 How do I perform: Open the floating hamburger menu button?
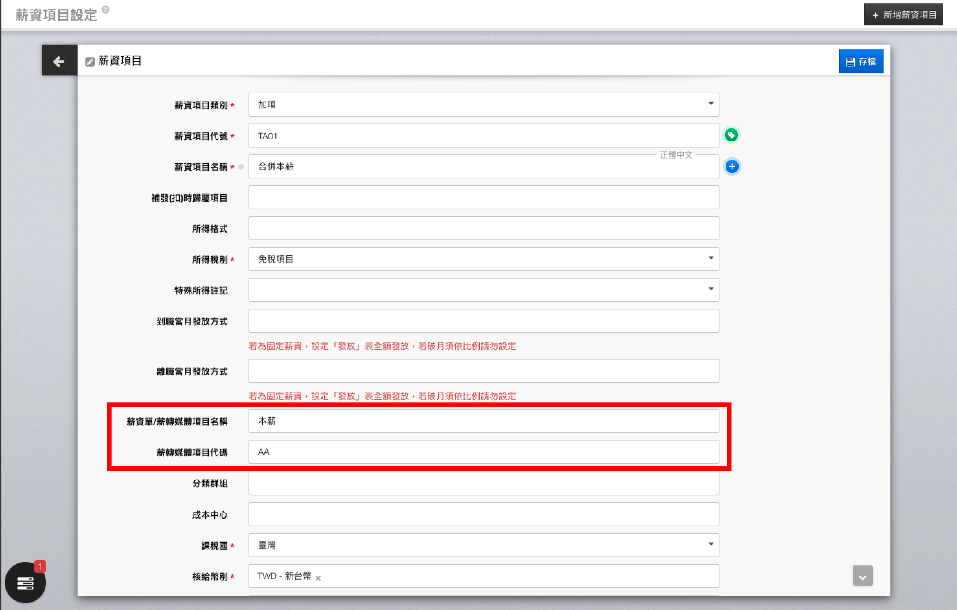click(x=25, y=583)
